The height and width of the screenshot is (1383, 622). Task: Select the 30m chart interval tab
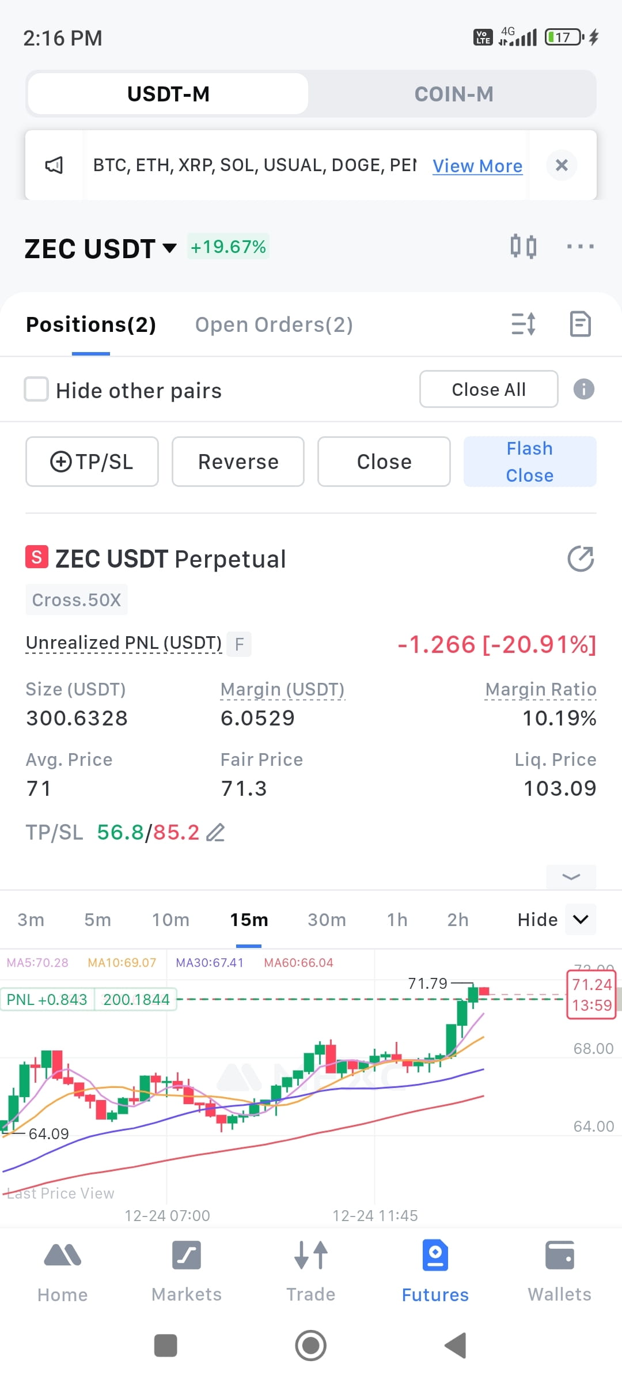coord(327,920)
